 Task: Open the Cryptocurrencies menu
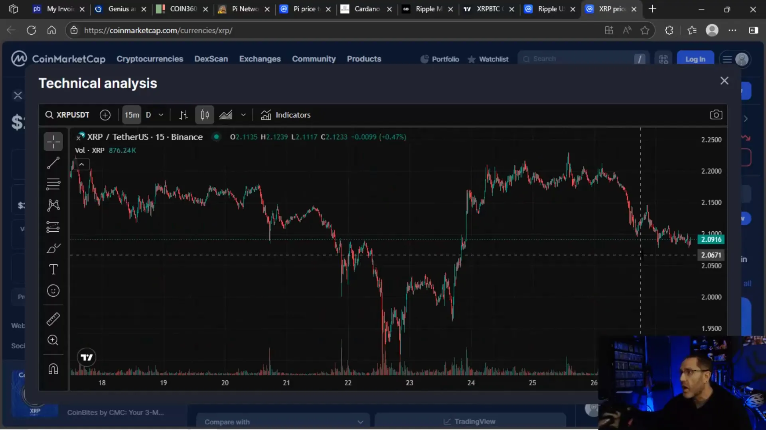coord(150,59)
